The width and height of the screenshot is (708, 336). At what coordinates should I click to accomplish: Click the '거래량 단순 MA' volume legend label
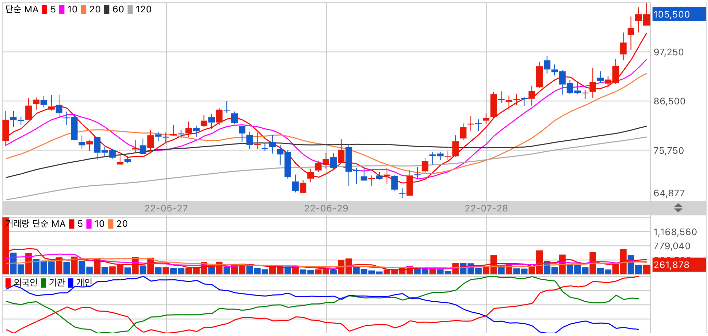(x=36, y=224)
